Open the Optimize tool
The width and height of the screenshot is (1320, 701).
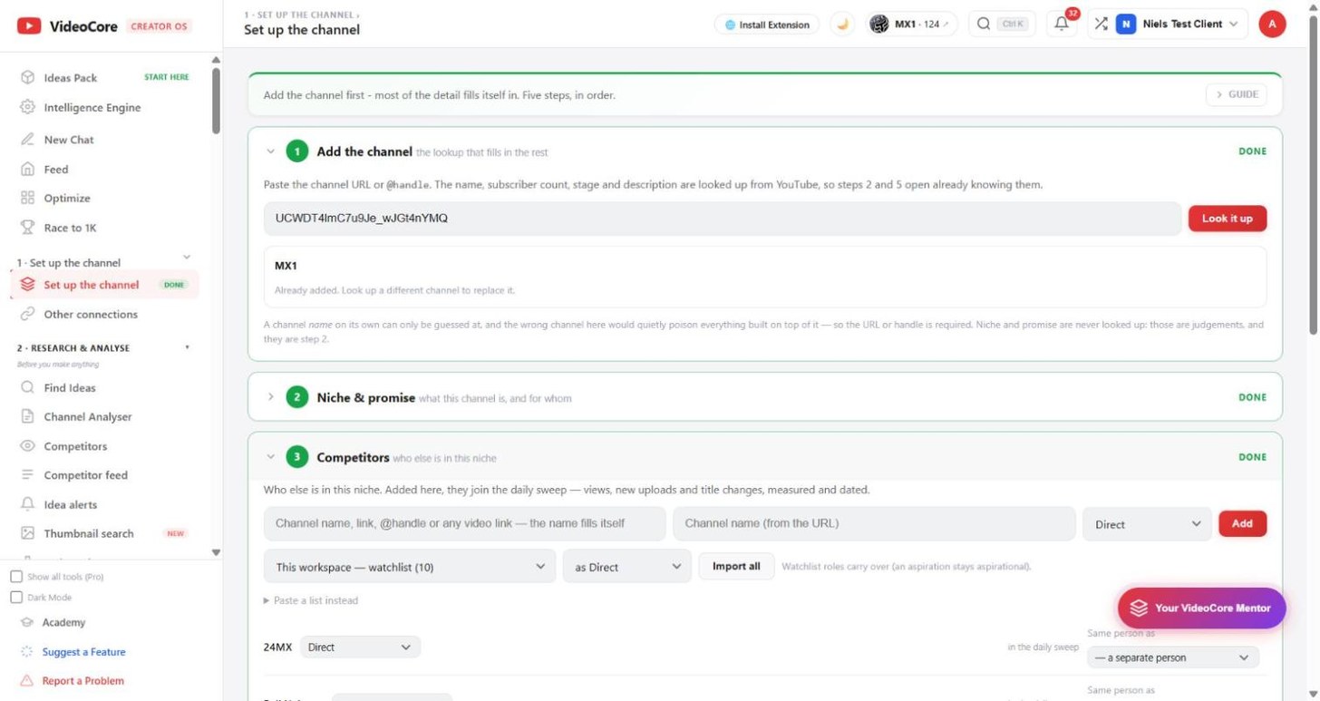pos(67,199)
